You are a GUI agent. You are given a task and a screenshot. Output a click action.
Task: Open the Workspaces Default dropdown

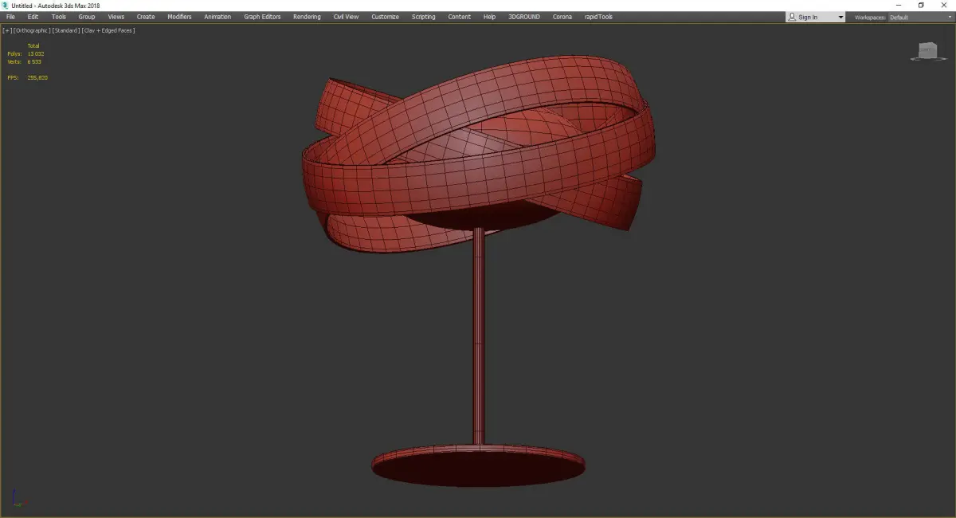919,17
